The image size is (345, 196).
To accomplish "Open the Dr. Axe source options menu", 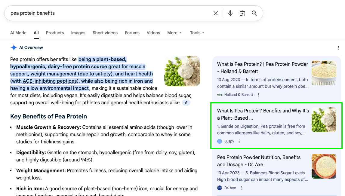I will 241,188.
